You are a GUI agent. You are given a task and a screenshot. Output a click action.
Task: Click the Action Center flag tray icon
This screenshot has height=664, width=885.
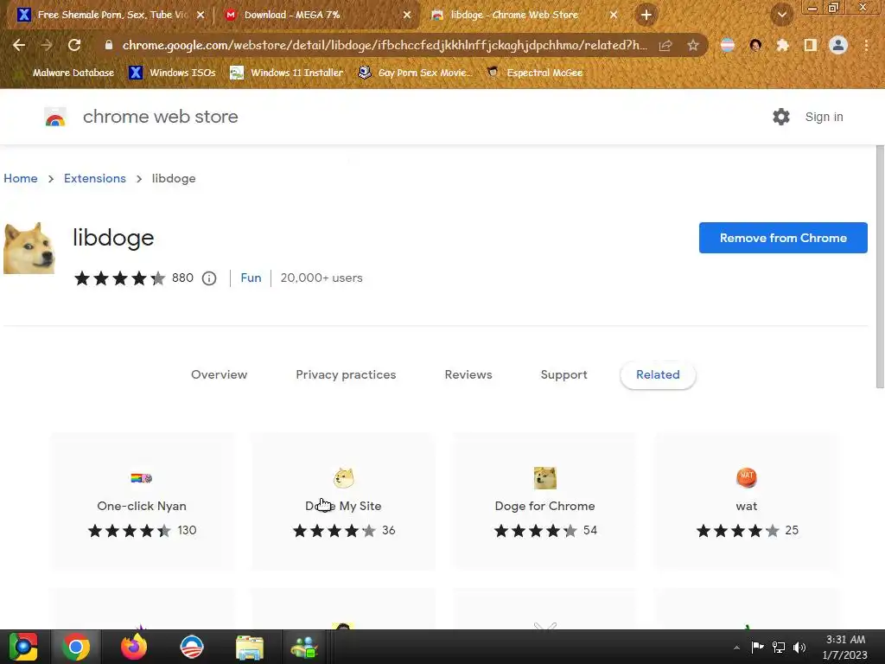757,647
